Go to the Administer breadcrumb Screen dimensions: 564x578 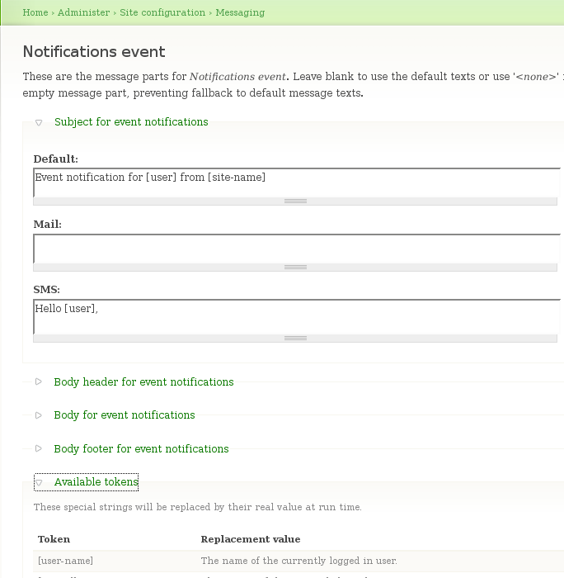pos(83,12)
